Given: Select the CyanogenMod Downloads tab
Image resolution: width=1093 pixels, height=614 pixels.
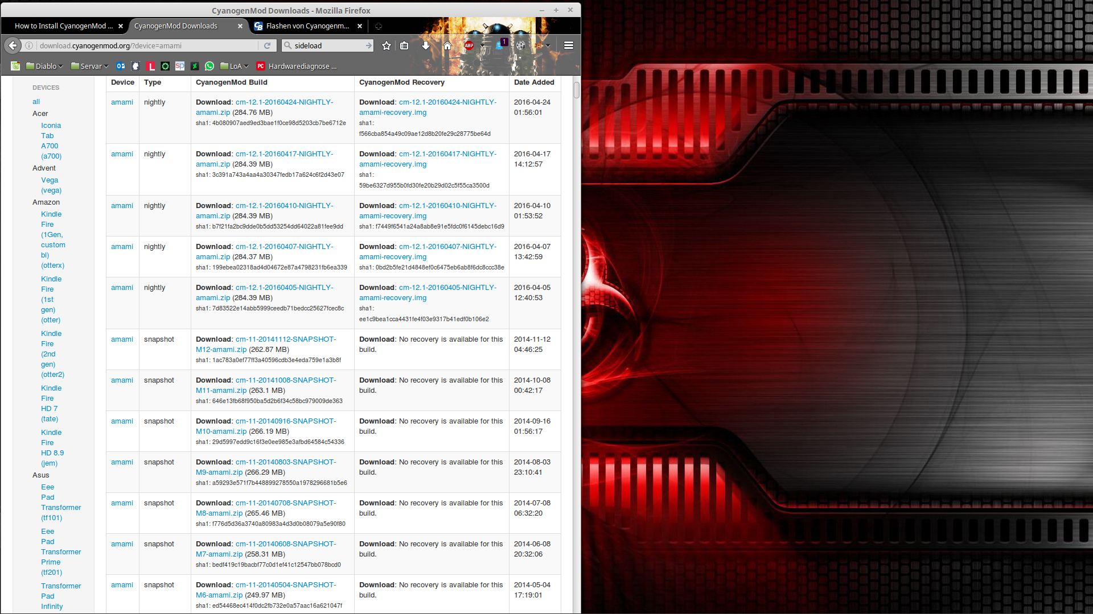Looking at the screenshot, I should tap(176, 26).
